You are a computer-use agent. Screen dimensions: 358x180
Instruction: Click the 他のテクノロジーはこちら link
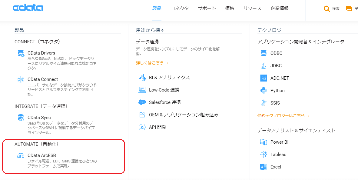click(283, 116)
